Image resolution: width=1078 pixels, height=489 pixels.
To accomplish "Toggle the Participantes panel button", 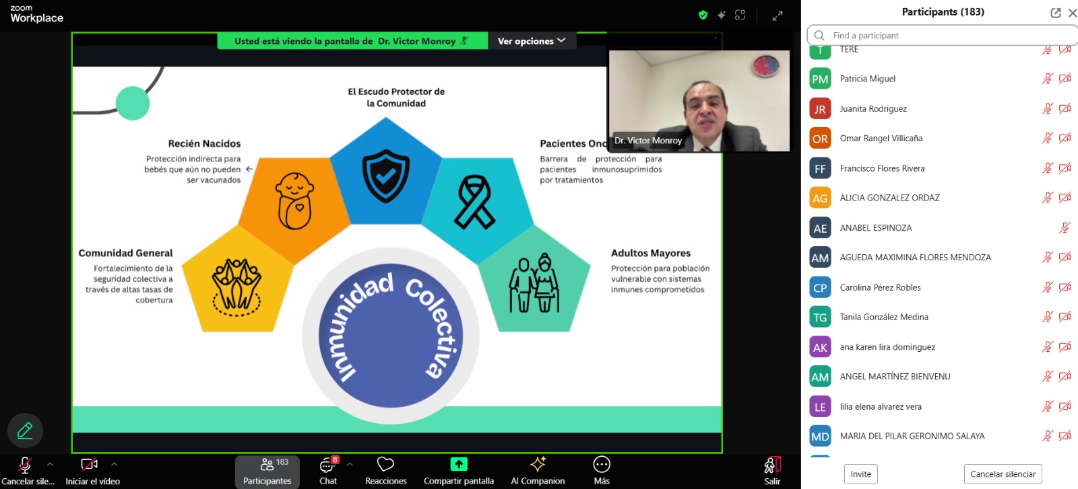I will [267, 471].
